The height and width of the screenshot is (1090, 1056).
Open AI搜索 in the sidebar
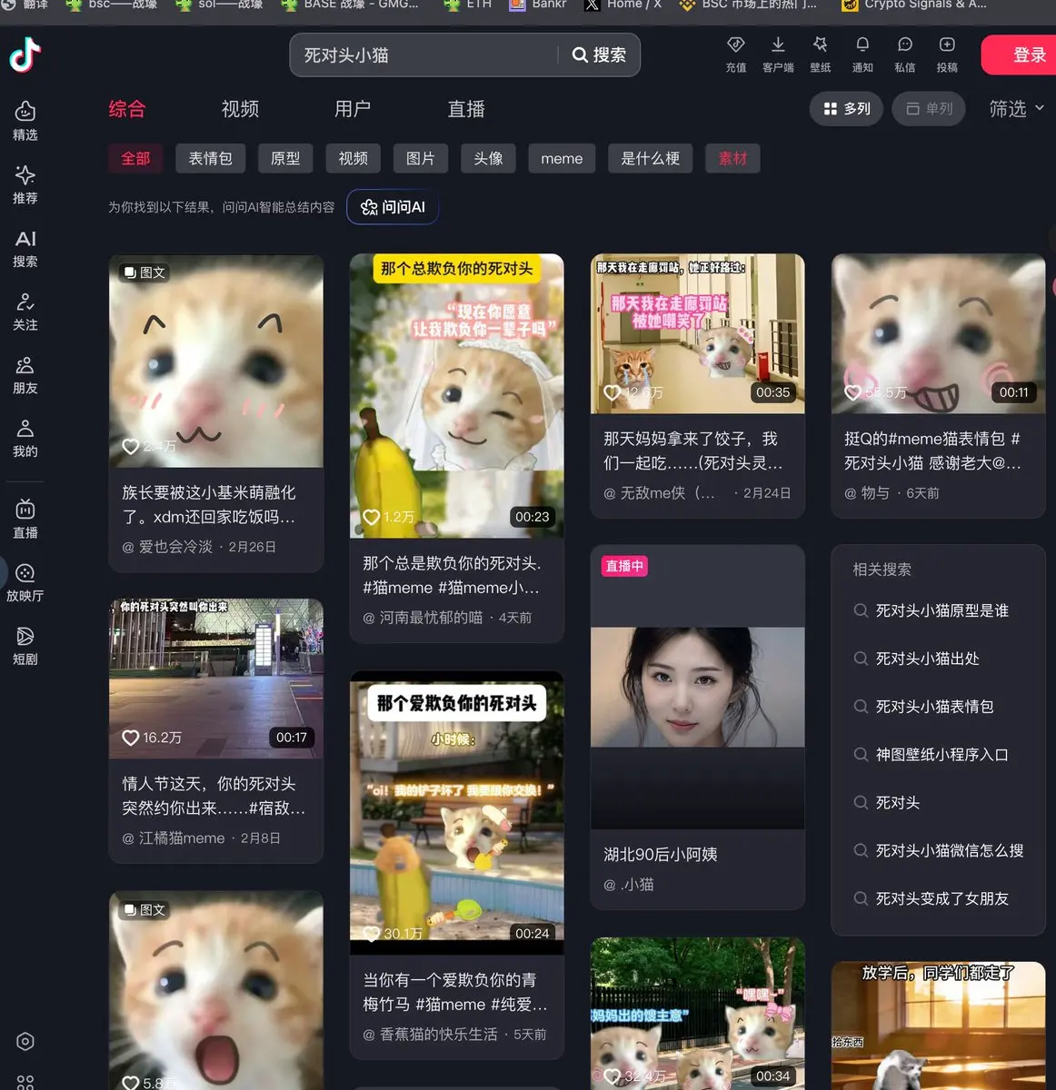point(25,248)
